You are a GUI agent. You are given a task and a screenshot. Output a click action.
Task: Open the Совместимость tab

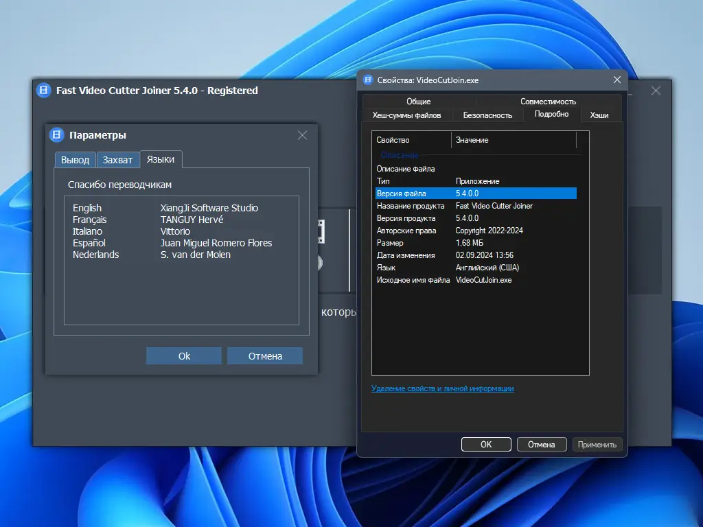tap(548, 102)
